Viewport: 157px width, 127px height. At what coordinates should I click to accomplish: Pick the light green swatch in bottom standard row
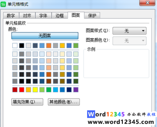pos(42,90)
